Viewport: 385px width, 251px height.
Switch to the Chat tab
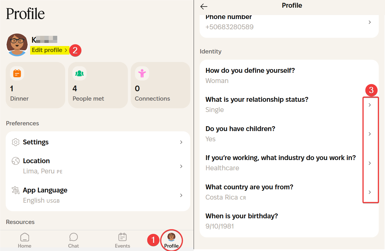coord(73,240)
